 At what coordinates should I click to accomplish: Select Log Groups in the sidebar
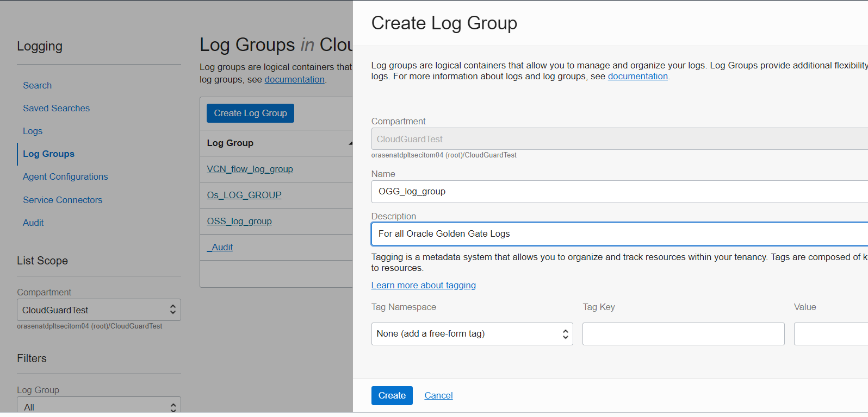click(48, 154)
